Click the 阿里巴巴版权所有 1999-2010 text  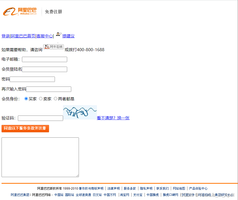tap(58, 188)
